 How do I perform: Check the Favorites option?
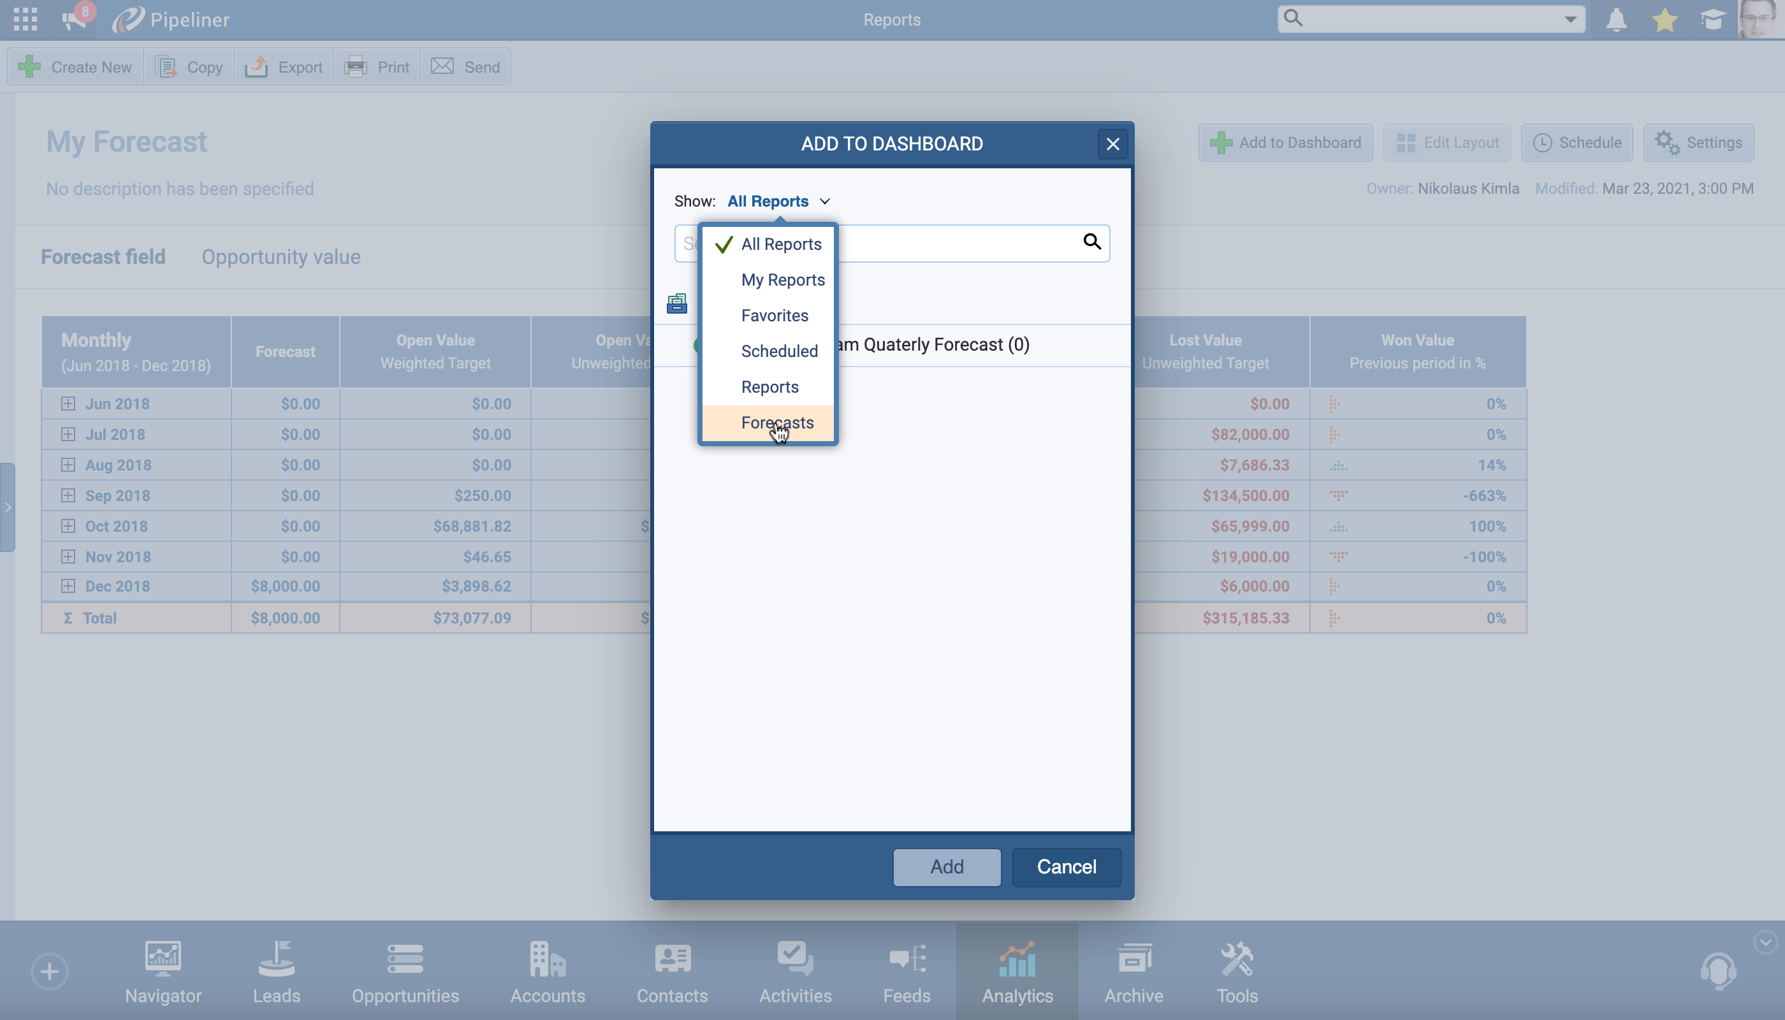774,316
